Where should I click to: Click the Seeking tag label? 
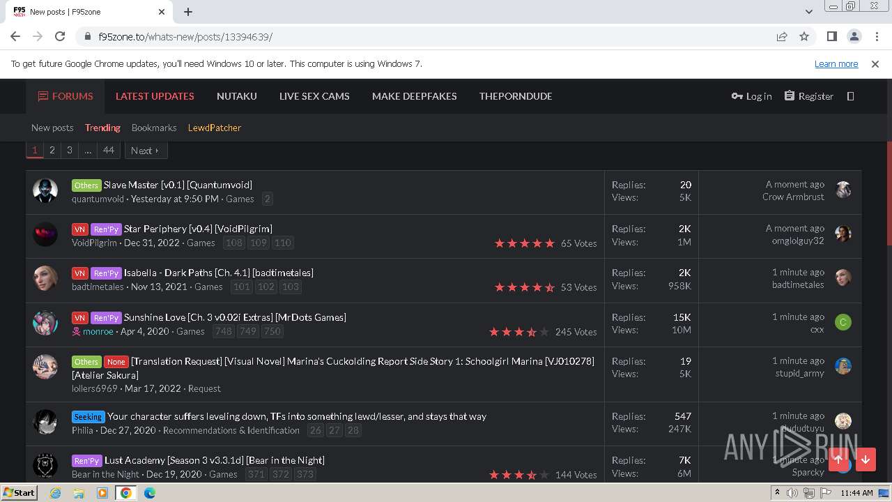(x=88, y=417)
